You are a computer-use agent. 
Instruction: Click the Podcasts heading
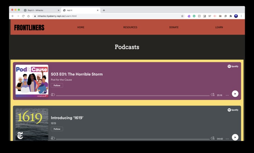127,47
